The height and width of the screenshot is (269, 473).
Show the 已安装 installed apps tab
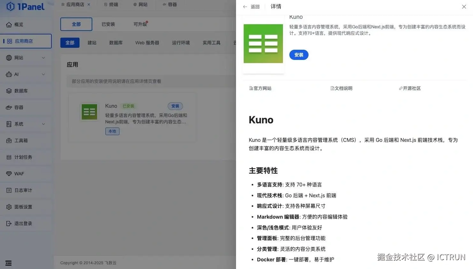[x=108, y=24]
